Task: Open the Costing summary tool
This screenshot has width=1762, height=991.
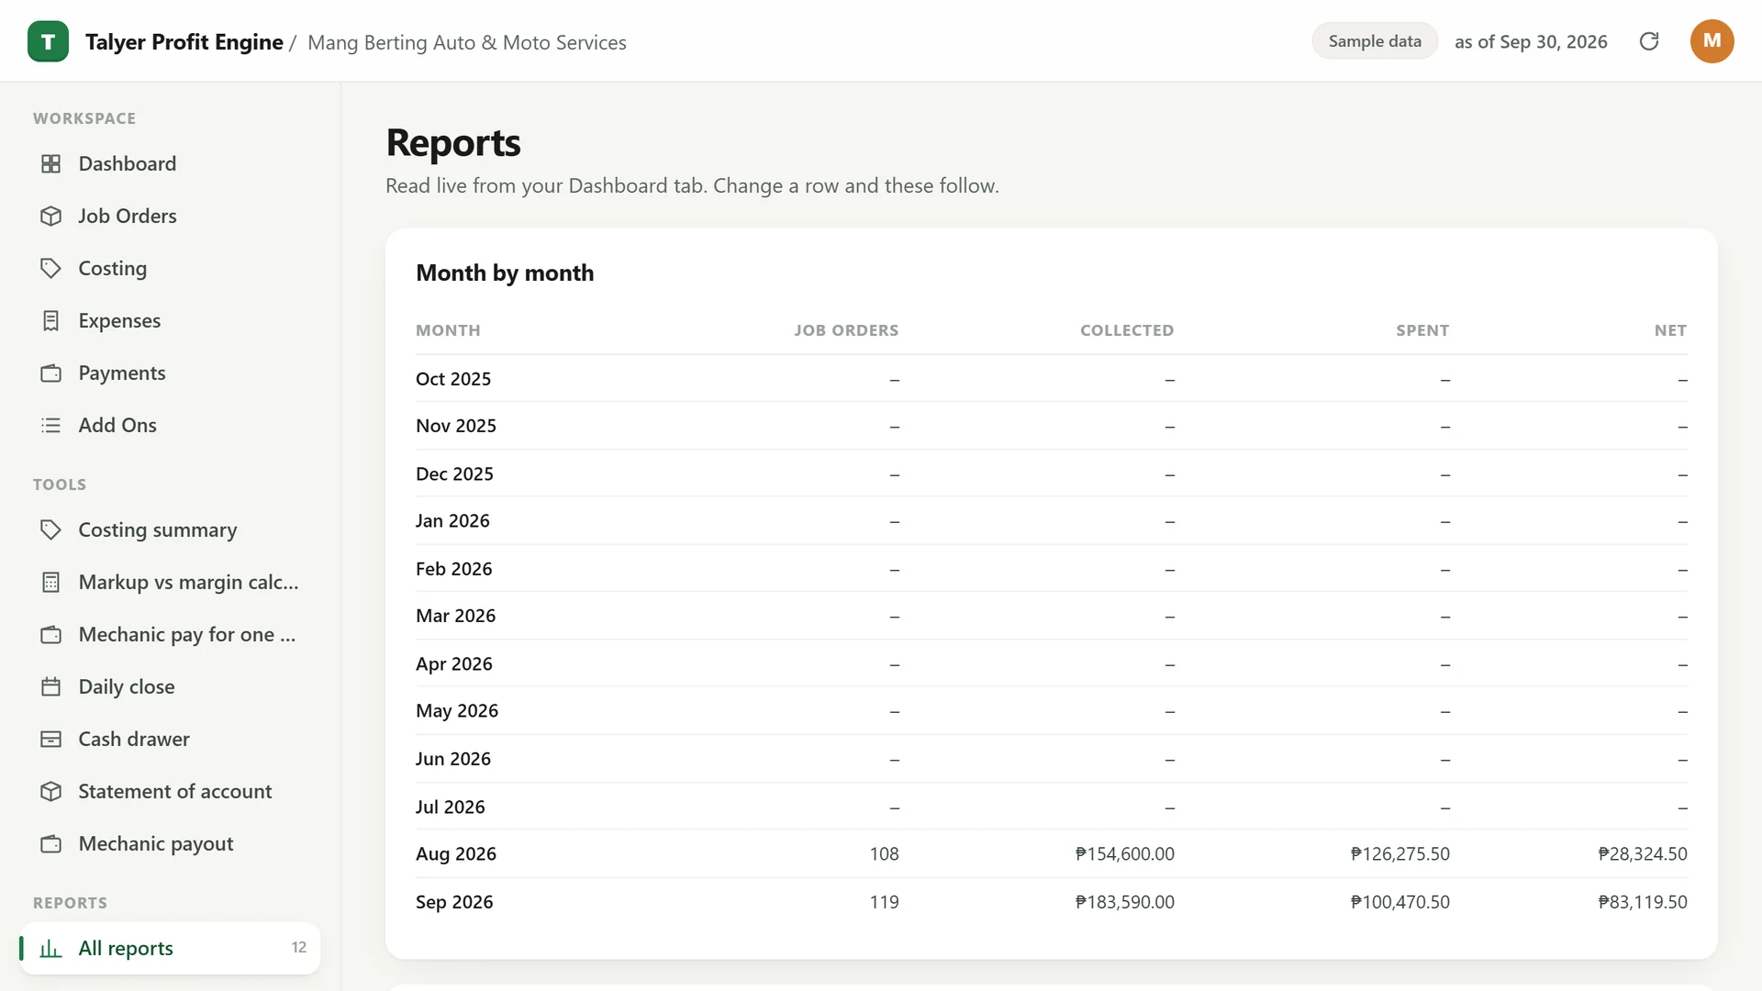Action: (170, 529)
